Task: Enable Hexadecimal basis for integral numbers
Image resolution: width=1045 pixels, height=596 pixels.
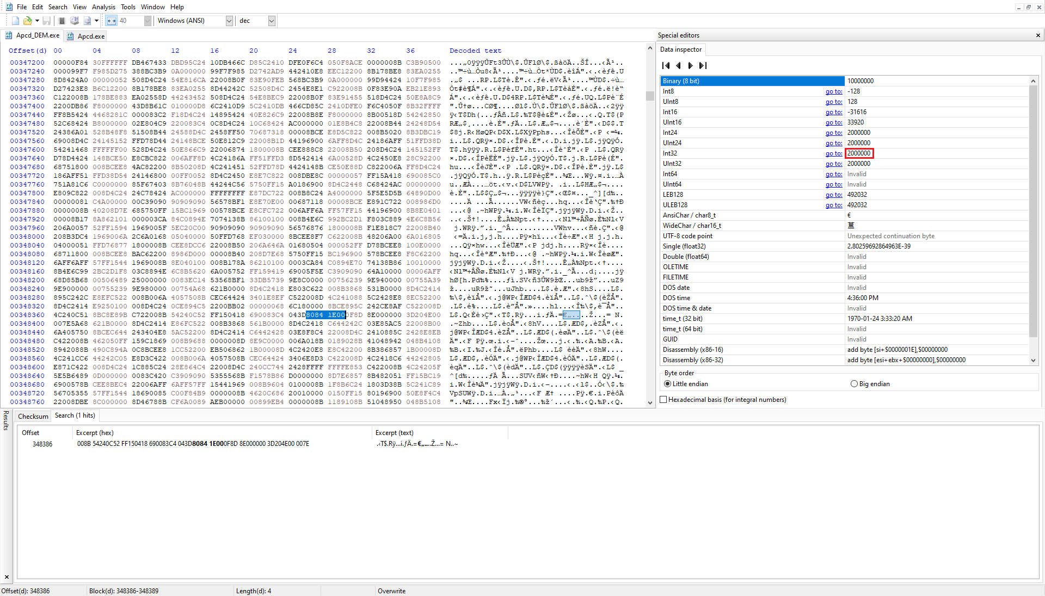Action: [x=663, y=400]
